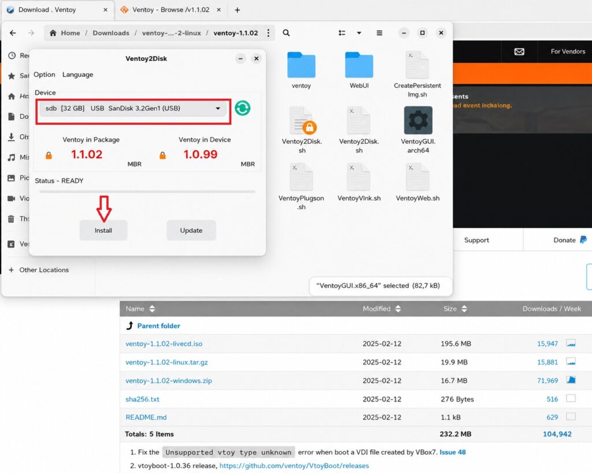Screen dimensions: 592x473
Task: Open the Option menu in Ventoy2Disk
Action: point(44,75)
